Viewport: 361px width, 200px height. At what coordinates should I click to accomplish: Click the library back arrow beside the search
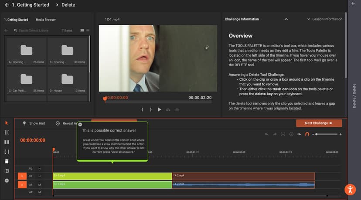(x=6, y=31)
